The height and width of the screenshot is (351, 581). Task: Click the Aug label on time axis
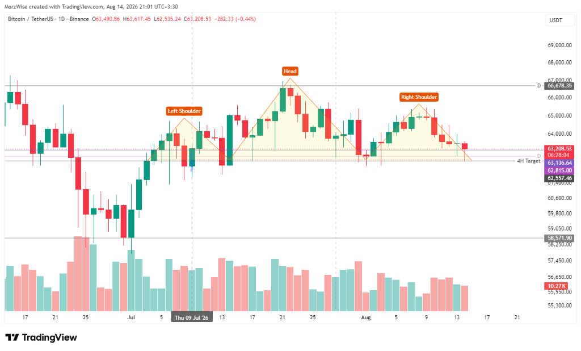[366, 317]
